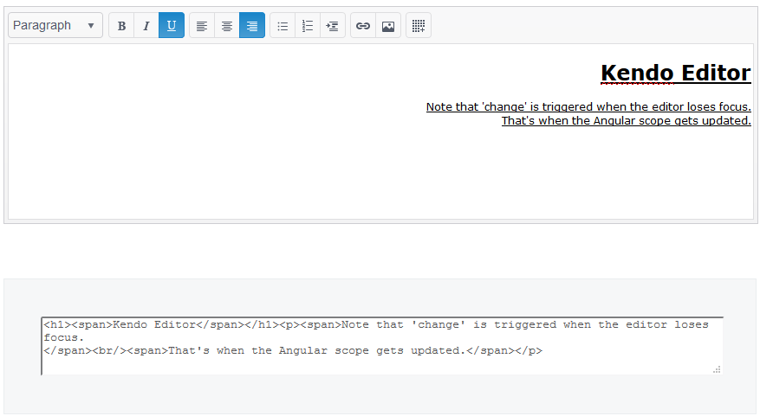
Task: Toggle Bold formatting
Action: click(x=121, y=25)
